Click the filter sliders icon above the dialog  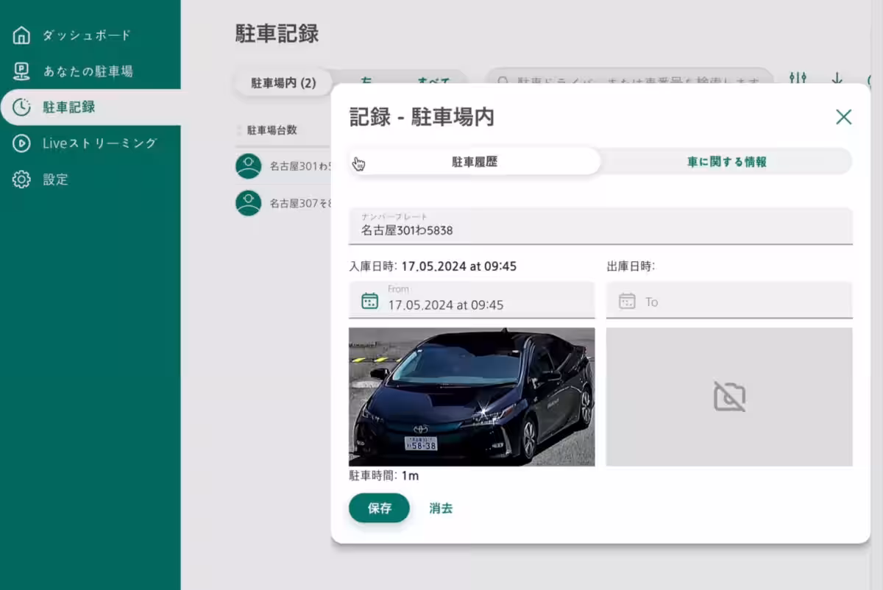point(798,79)
